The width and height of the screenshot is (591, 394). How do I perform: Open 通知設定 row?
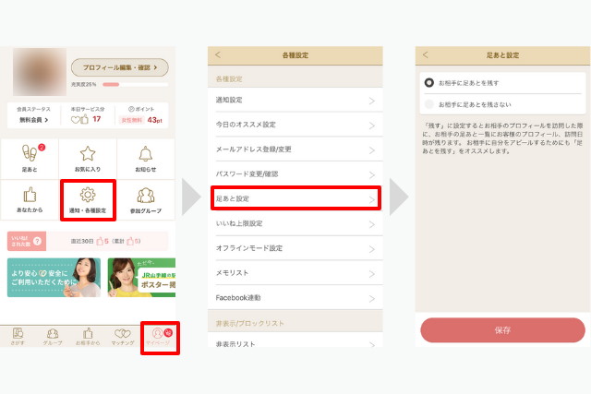(x=295, y=100)
